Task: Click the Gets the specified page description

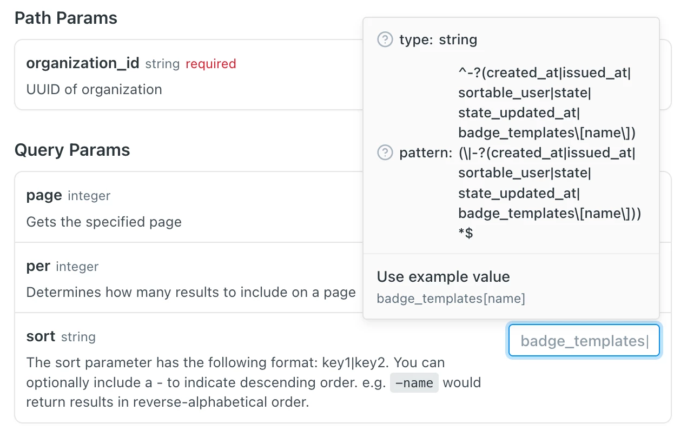Action: [x=104, y=222]
